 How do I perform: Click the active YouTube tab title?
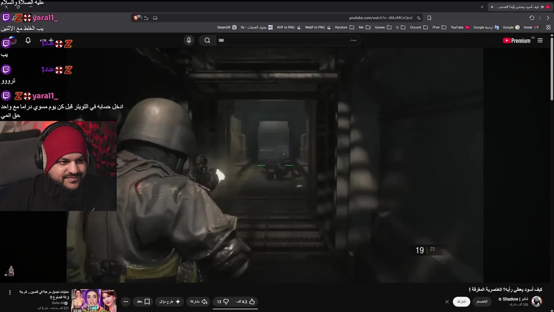click(x=518, y=7)
